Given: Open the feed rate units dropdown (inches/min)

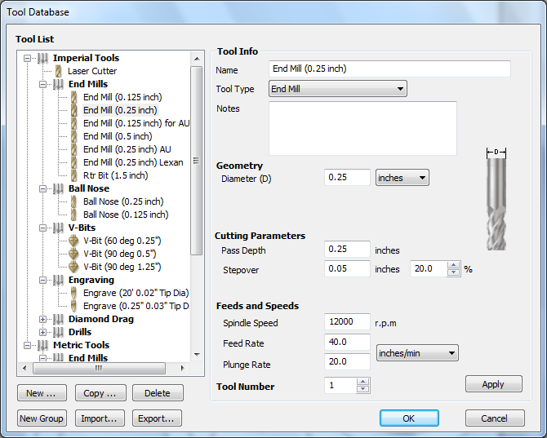Looking at the screenshot, I should coord(417,353).
